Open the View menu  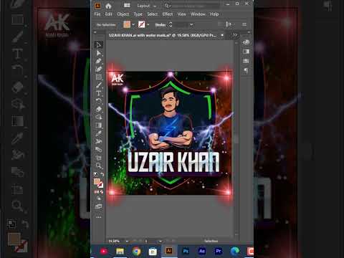click(x=182, y=14)
